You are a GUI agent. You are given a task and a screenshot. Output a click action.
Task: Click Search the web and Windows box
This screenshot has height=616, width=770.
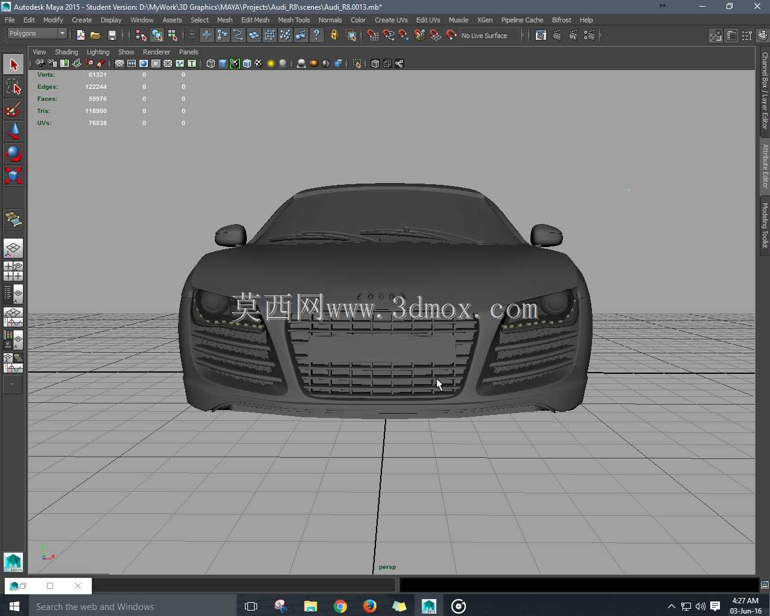[132, 606]
